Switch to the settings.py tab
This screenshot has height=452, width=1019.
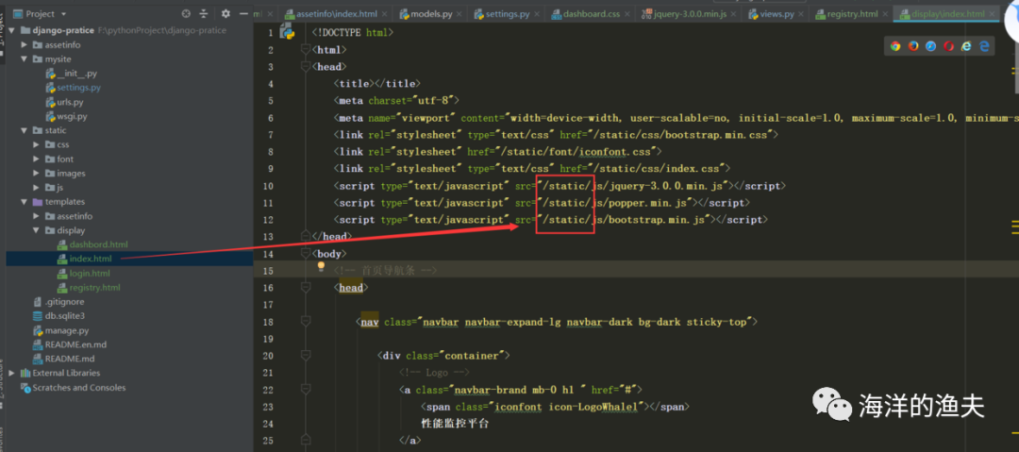pos(509,13)
